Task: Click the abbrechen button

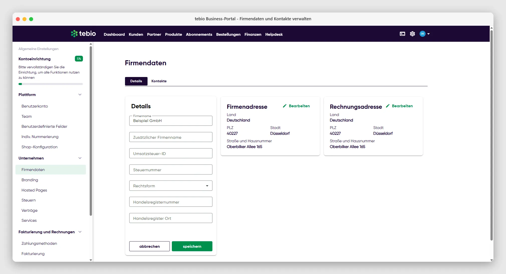Action: point(149,246)
